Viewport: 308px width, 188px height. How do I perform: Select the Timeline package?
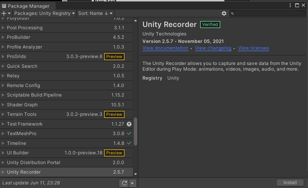66,143
